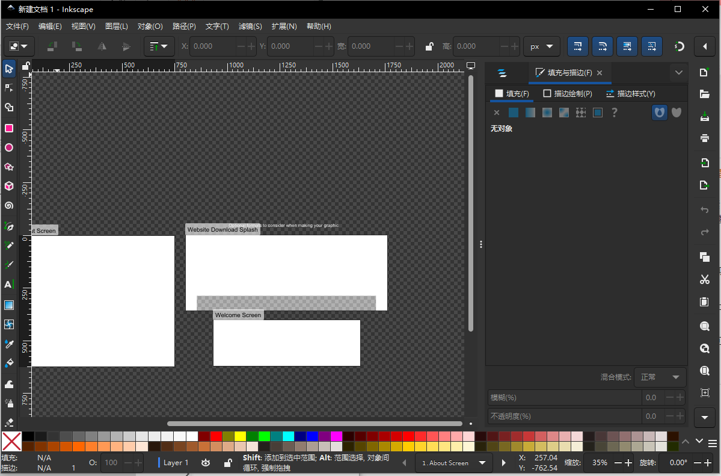Open the About Screen page dropdown
Screen dimensions: 721x476
click(454, 463)
